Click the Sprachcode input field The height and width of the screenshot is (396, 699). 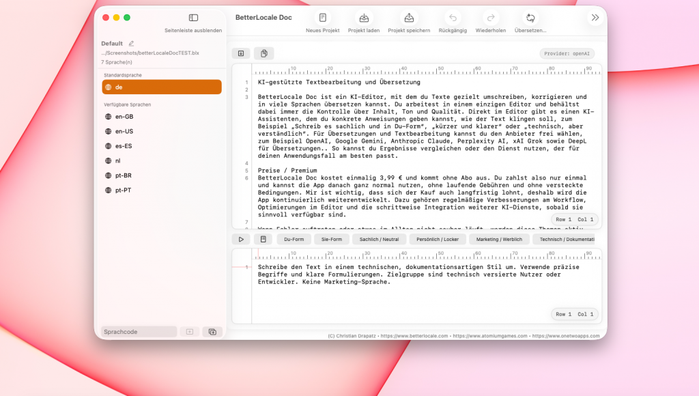(139, 332)
